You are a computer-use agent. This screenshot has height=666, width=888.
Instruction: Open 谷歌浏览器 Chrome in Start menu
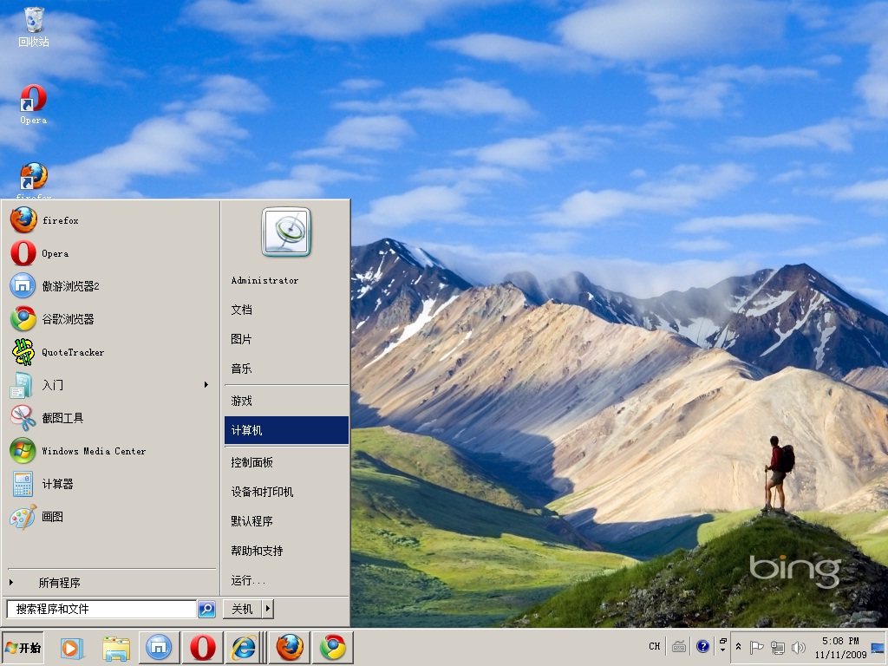pyautogui.click(x=110, y=319)
